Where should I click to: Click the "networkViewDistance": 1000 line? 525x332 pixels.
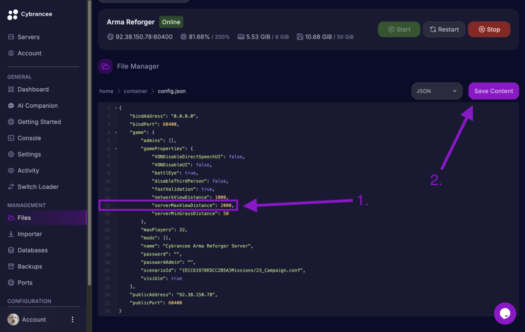pyautogui.click(x=190, y=198)
